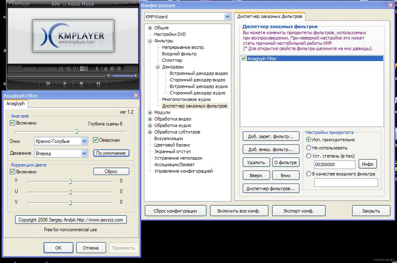Adjust the Глубина сцены depth slider
This screenshot has width=397, height=263.
point(76,131)
